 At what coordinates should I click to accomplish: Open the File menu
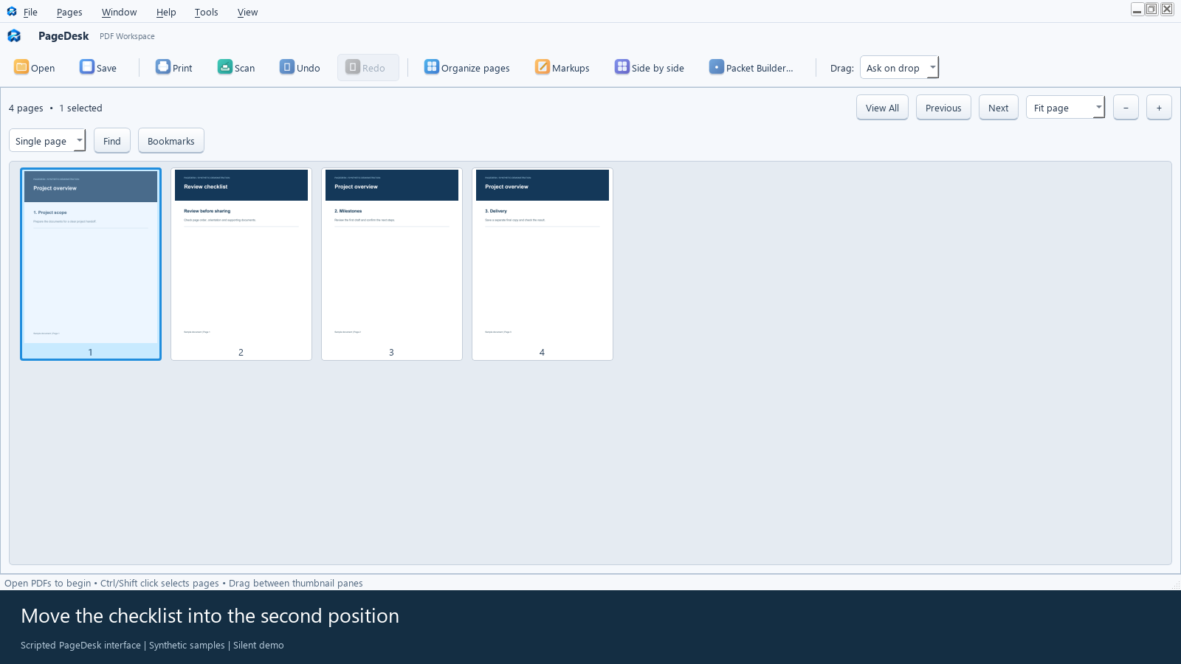[x=30, y=12]
